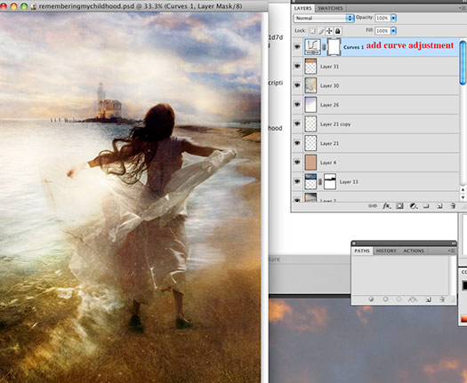
Task: Click the link layers icon in Layers panel
Action: point(373,205)
